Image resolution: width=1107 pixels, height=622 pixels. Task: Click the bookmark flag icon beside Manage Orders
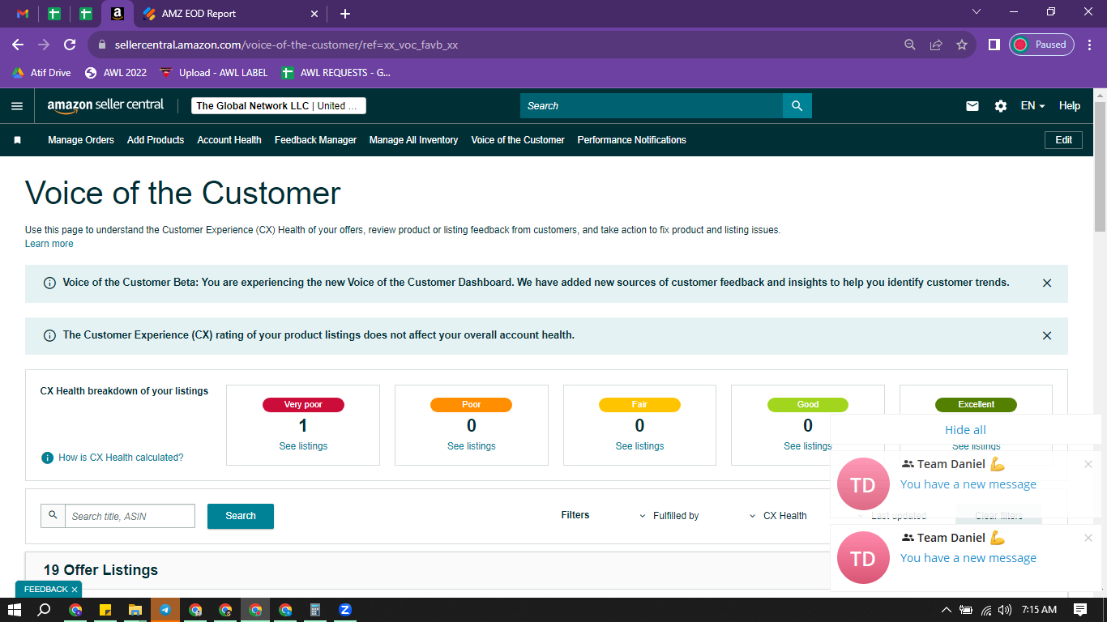coord(17,140)
